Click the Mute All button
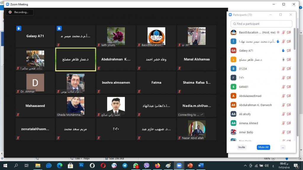 263,147
